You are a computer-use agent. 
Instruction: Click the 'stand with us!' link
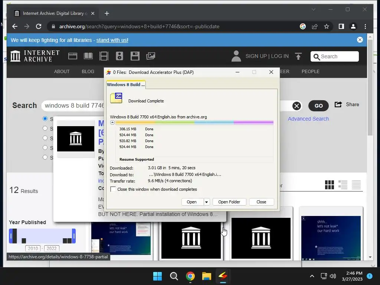pyautogui.click(x=112, y=40)
